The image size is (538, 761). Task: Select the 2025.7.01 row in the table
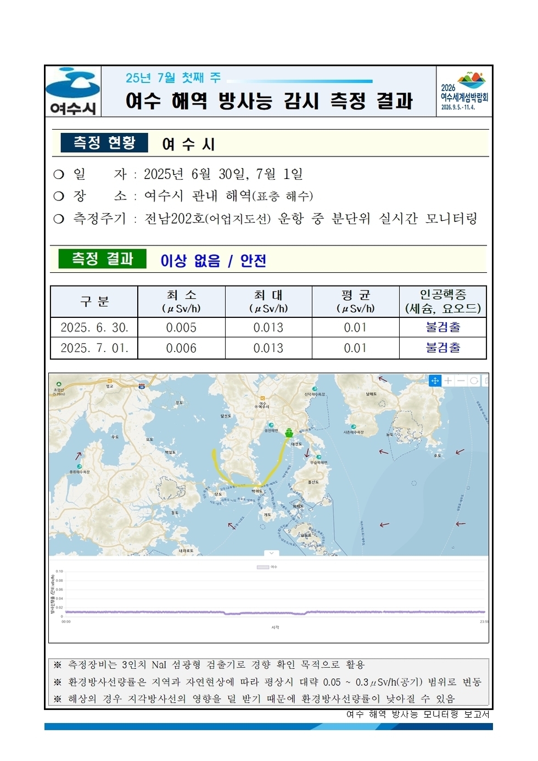92,347
